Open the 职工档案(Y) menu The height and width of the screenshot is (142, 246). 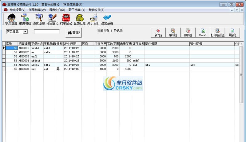[x=77, y=10]
